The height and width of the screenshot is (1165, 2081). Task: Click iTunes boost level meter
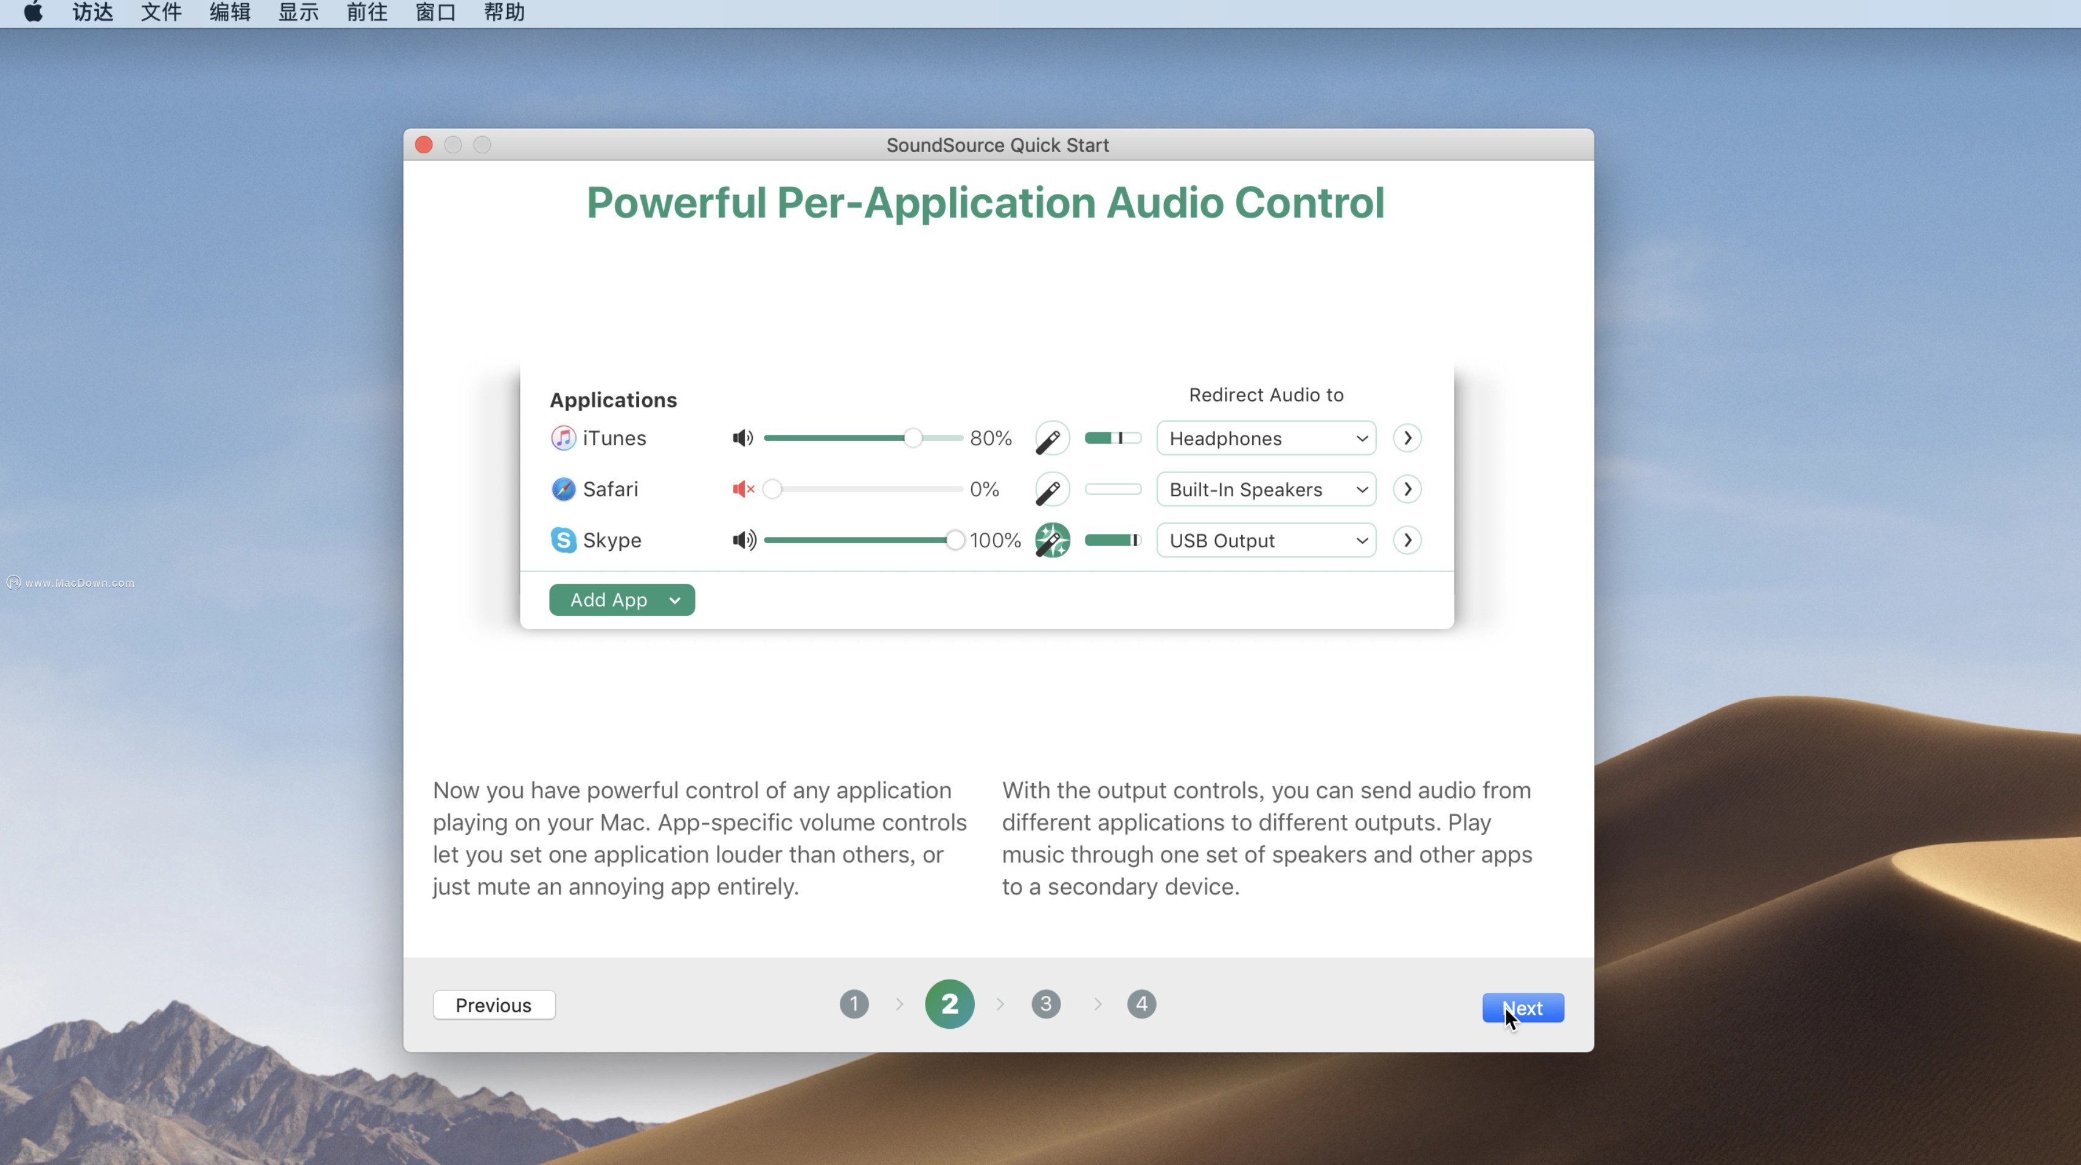coord(1112,438)
